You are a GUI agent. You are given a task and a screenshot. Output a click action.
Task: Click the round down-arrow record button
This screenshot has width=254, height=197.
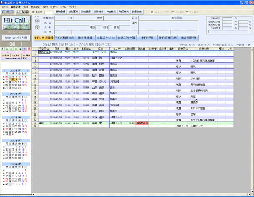[x=37, y=28]
